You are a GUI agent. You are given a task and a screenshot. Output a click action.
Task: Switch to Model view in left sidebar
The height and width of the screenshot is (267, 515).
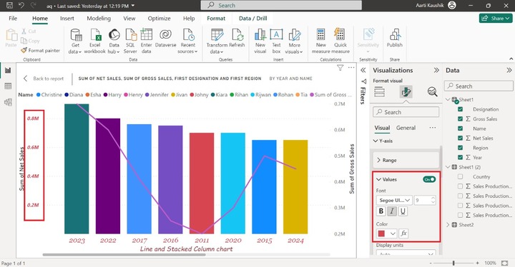pyautogui.click(x=8, y=102)
